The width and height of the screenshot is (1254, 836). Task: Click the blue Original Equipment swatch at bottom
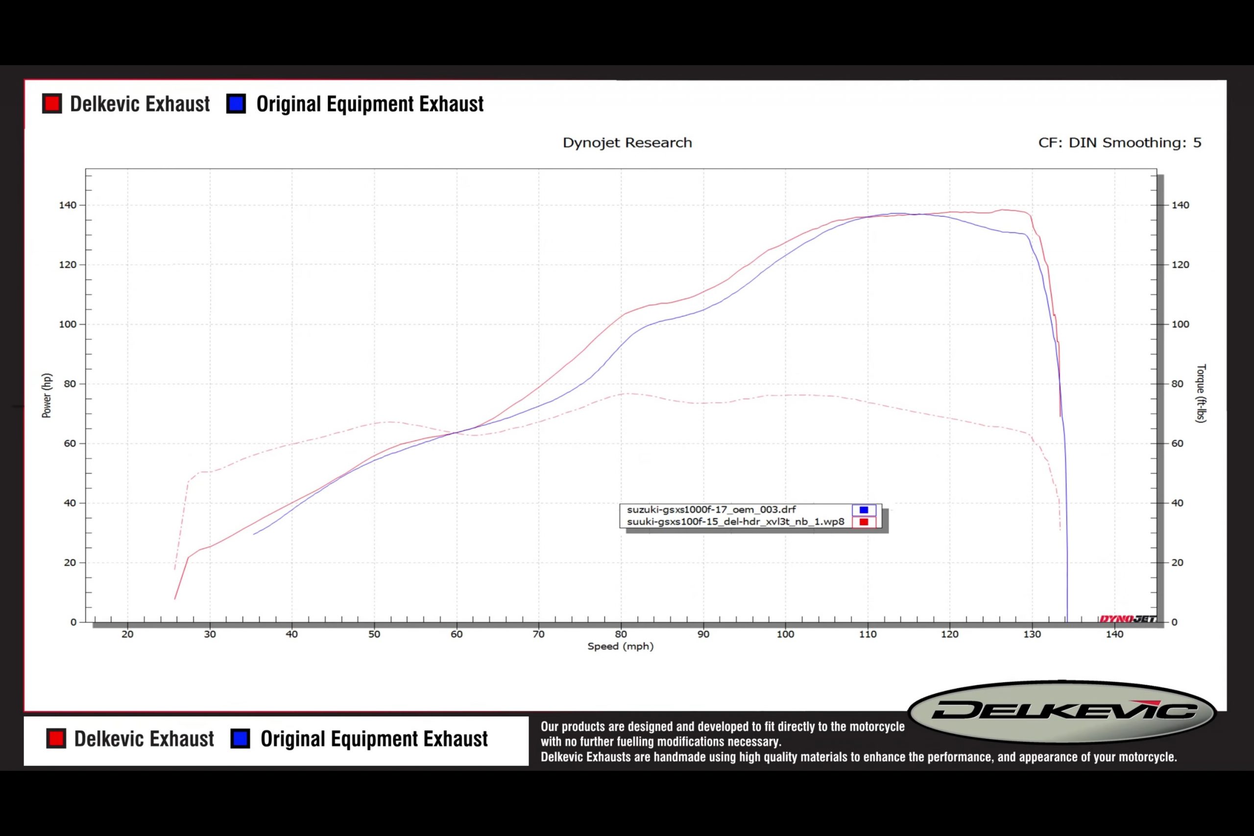pos(240,739)
